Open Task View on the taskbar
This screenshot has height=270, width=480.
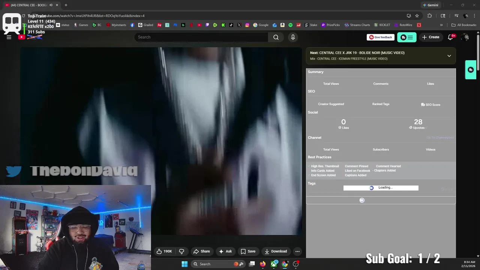click(x=252, y=264)
